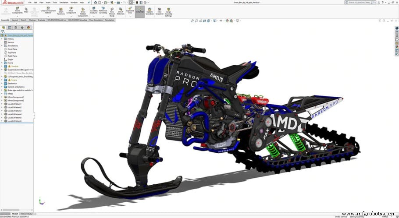Viewport: 399px width, 218px height.
Task: Click the feature tree filter funnel
Action: click(x=3, y=32)
